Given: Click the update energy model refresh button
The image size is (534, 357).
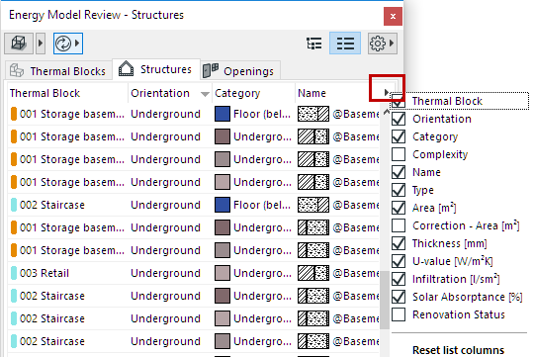Looking at the screenshot, I should [x=68, y=44].
